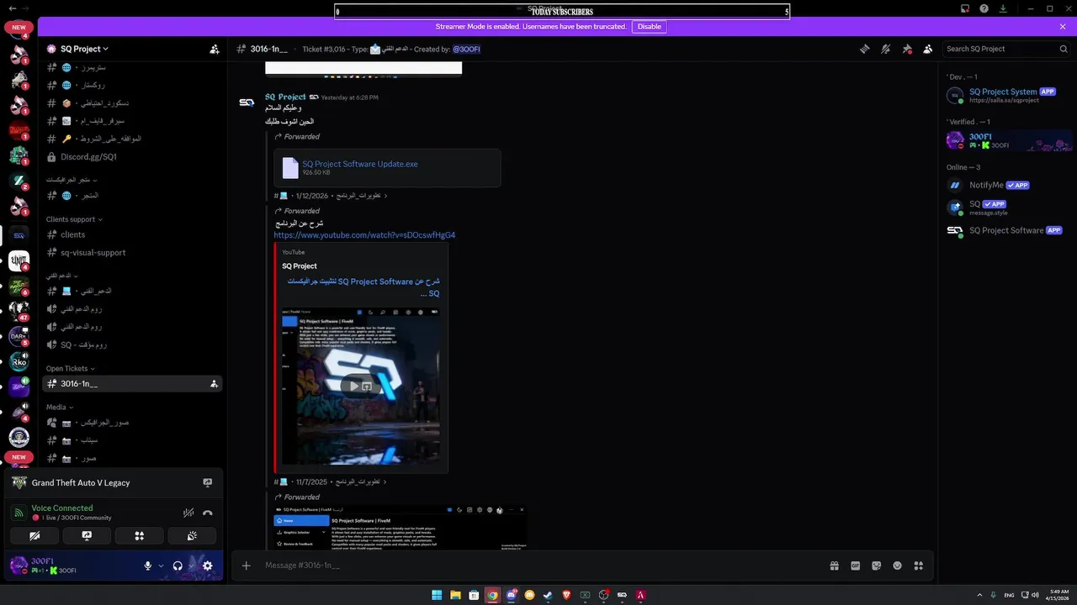1077x605 pixels.
Task: Collapse the Open Tickets category
Action: (70, 368)
